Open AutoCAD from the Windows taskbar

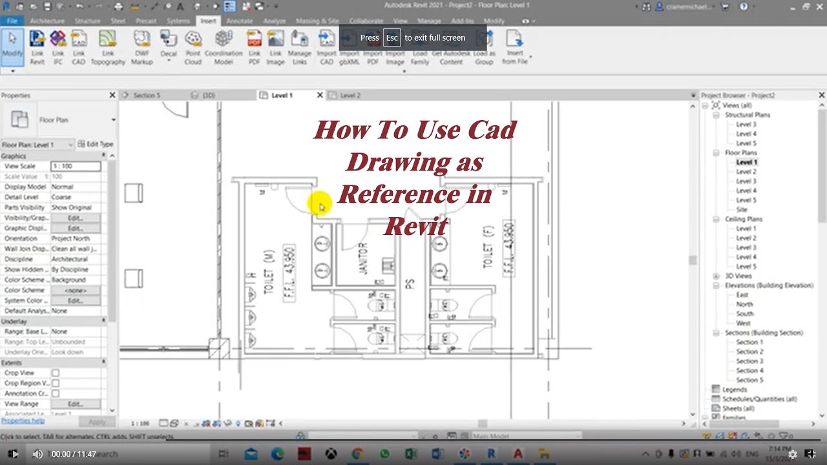click(518, 454)
